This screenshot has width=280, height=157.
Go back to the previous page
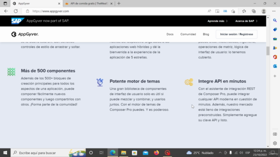[x=6, y=11]
